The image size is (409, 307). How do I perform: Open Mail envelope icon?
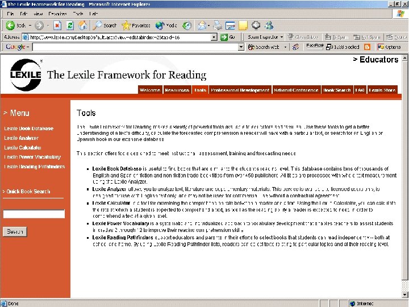coord(202,26)
